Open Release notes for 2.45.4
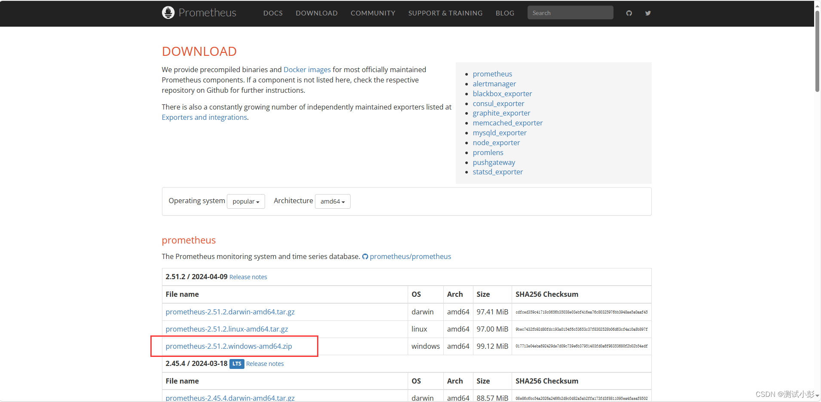The image size is (821, 402). click(x=265, y=364)
